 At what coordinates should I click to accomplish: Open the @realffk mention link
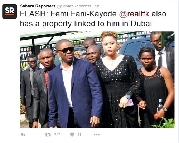(x=134, y=14)
